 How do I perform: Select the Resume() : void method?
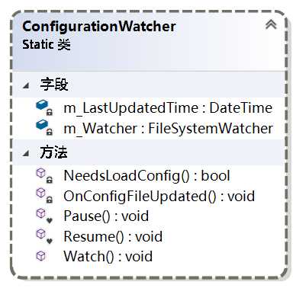click(113, 236)
